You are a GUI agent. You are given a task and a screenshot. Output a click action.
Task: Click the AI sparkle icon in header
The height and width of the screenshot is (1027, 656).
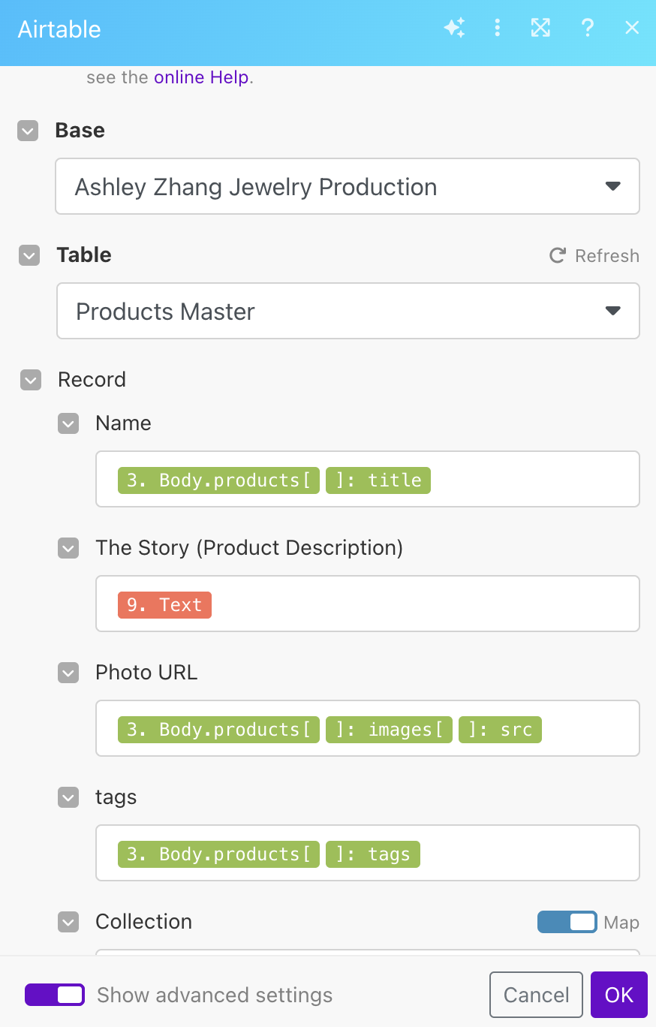pos(454,29)
